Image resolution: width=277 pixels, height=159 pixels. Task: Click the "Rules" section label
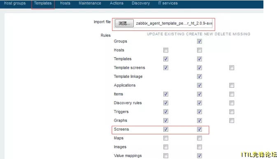tap(105, 35)
